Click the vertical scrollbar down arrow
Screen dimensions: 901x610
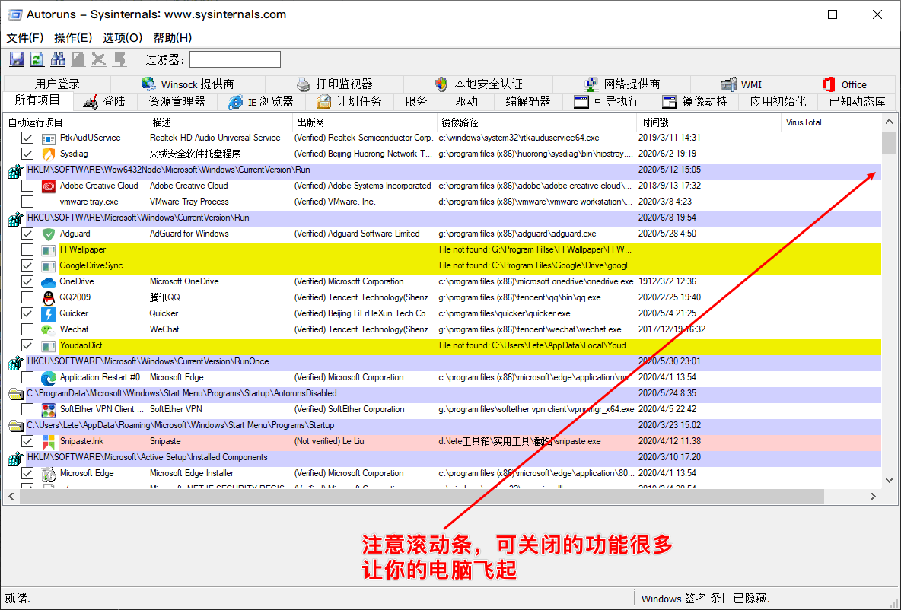click(x=889, y=480)
